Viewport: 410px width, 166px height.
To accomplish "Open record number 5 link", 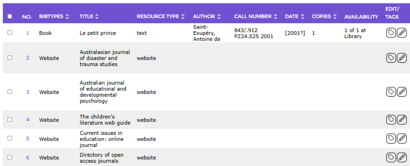I will click(28, 139).
